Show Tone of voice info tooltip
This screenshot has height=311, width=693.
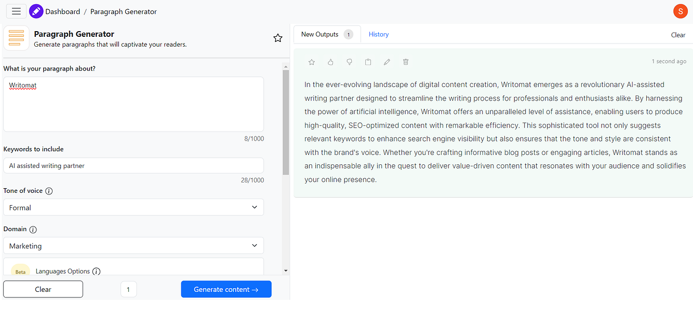[x=49, y=191]
